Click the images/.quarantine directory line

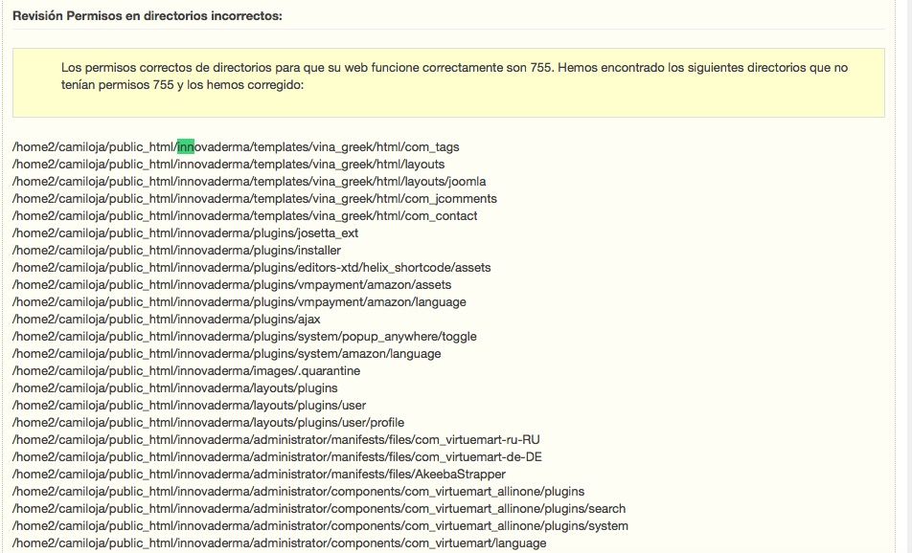coord(186,370)
